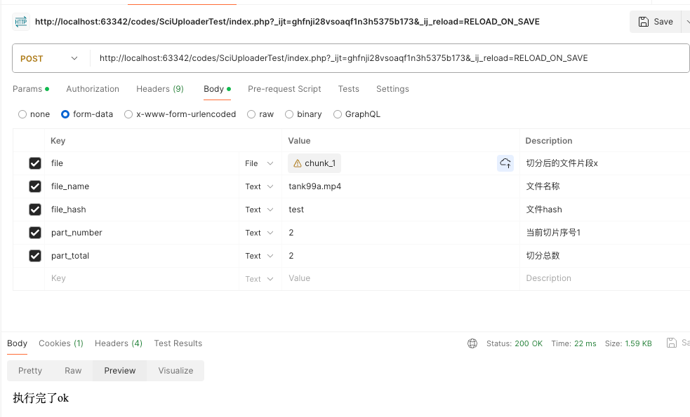Uncheck the file_name row checkbox
Screen dimensions: 690x417
click(35, 186)
